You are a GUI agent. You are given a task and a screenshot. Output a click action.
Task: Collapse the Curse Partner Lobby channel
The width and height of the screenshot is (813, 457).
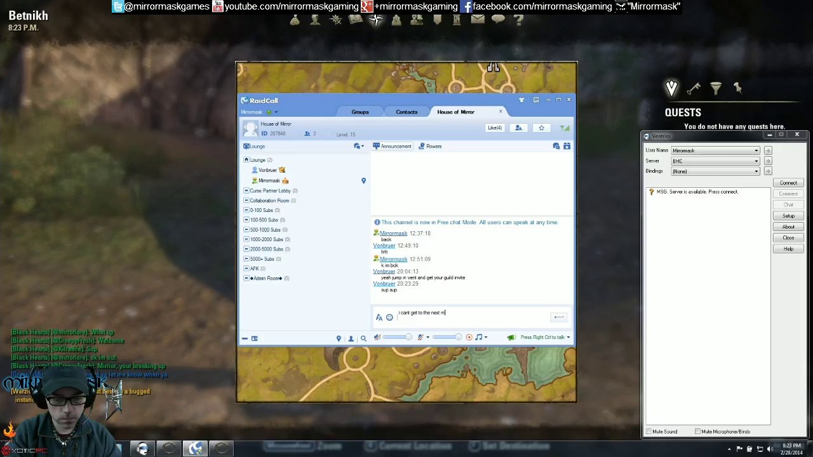tap(246, 190)
